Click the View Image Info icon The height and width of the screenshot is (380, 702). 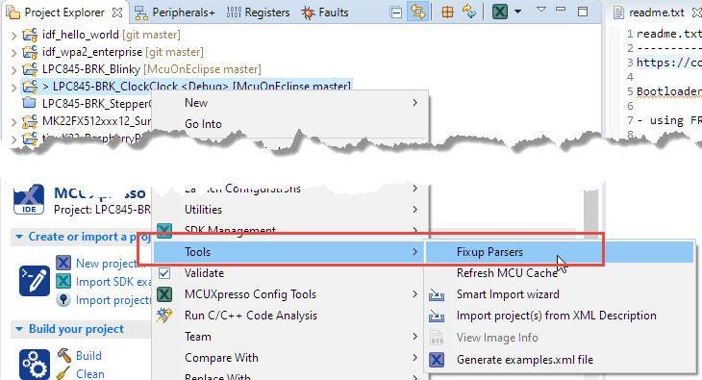[x=437, y=338]
